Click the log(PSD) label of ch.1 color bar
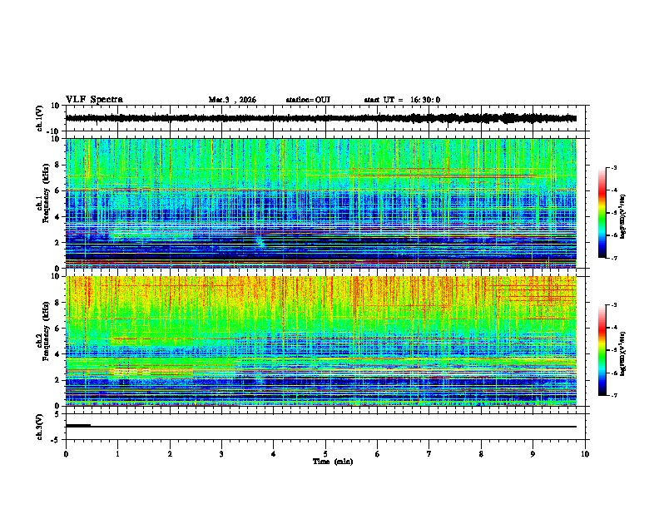The width and height of the screenshot is (659, 509). click(x=623, y=216)
